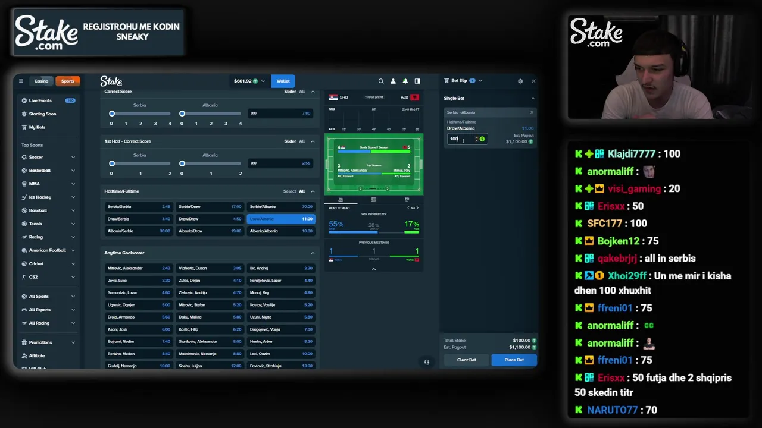This screenshot has height=428, width=762.
Task: Click Serbia slider handle in Correct Score
Action: [x=111, y=114]
